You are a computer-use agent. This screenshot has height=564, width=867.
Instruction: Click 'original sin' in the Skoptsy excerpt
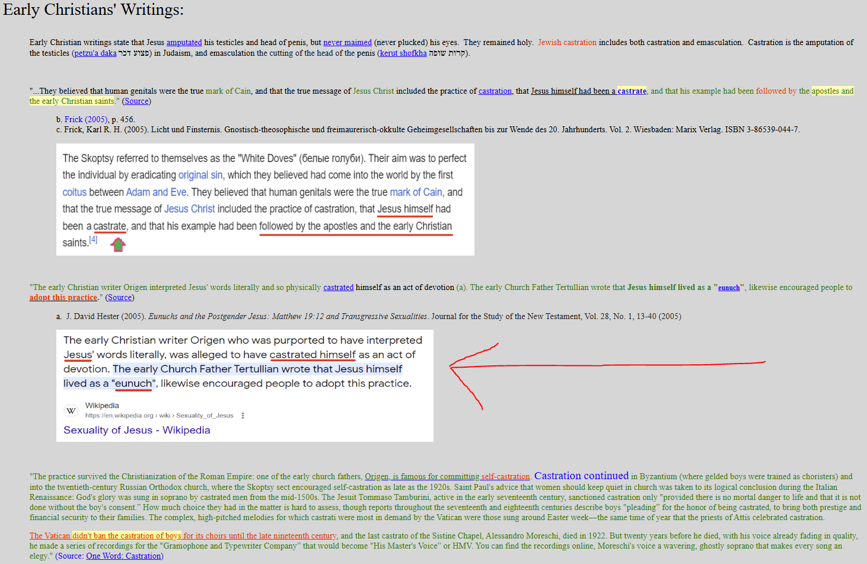(200, 176)
